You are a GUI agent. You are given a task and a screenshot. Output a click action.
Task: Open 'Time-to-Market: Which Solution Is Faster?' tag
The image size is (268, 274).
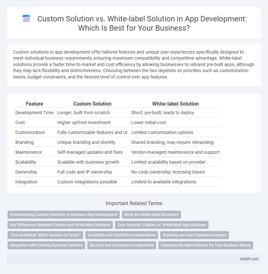pyautogui.click(x=45, y=235)
